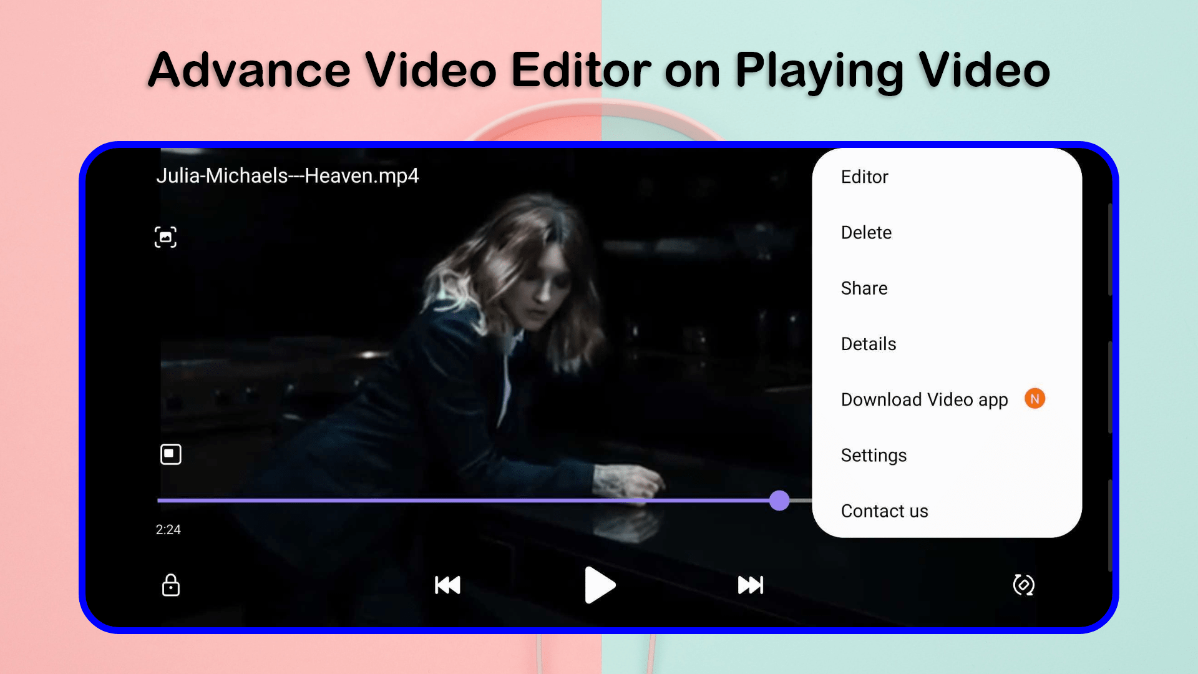Screen dimensions: 1198x674
Task: Choose Delete in the popup menu
Action: (947, 233)
